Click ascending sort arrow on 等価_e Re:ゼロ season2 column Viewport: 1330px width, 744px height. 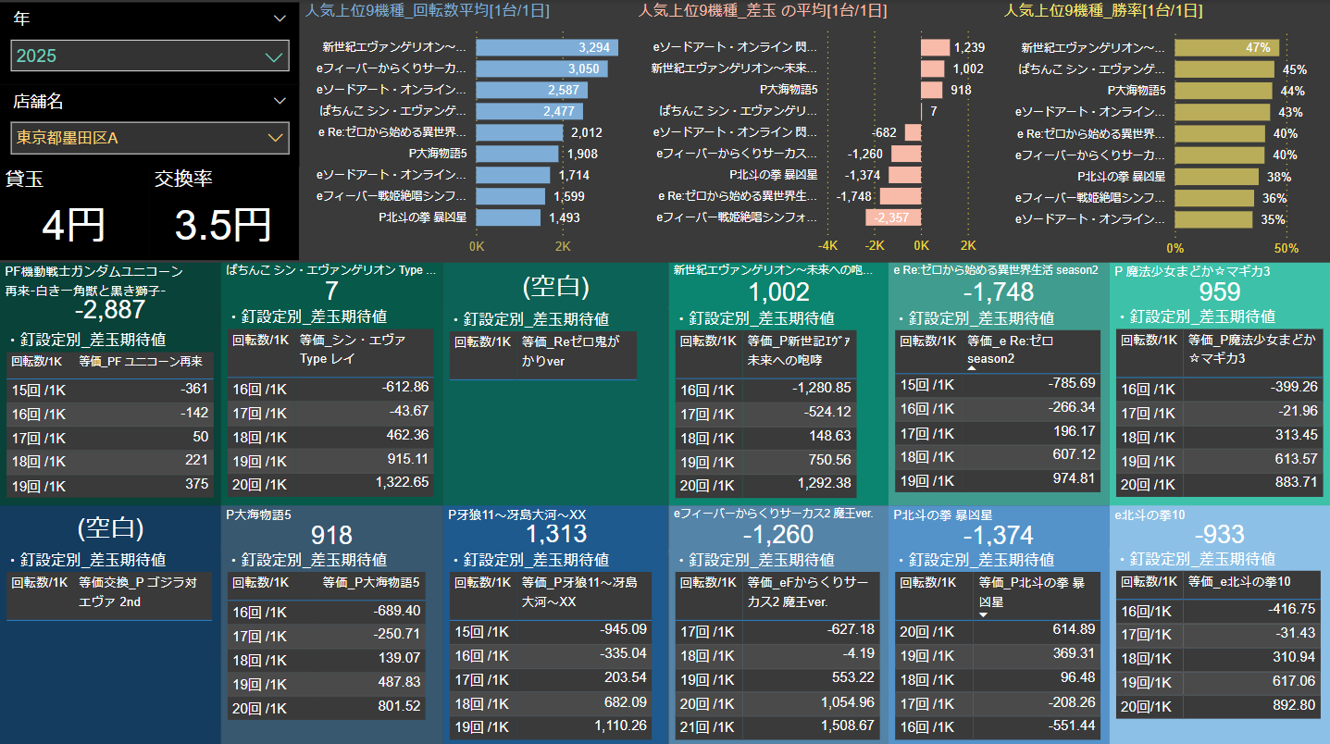pos(972,367)
